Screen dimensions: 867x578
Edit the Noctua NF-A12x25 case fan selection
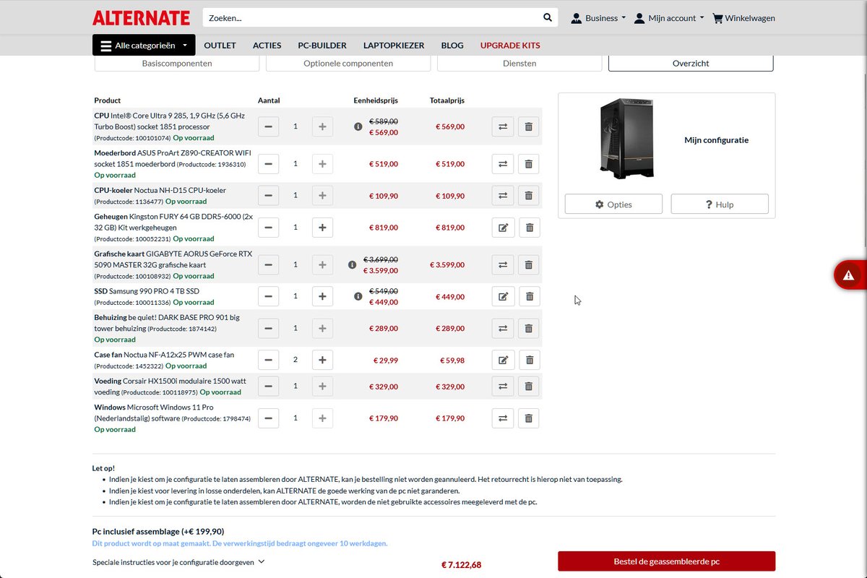pos(503,360)
